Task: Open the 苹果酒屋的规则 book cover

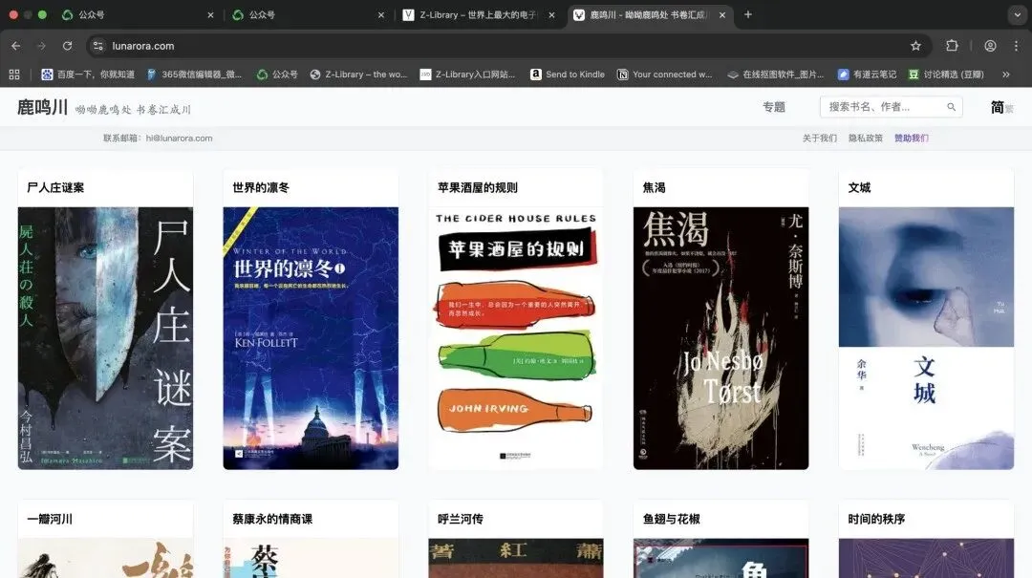Action: coord(516,338)
